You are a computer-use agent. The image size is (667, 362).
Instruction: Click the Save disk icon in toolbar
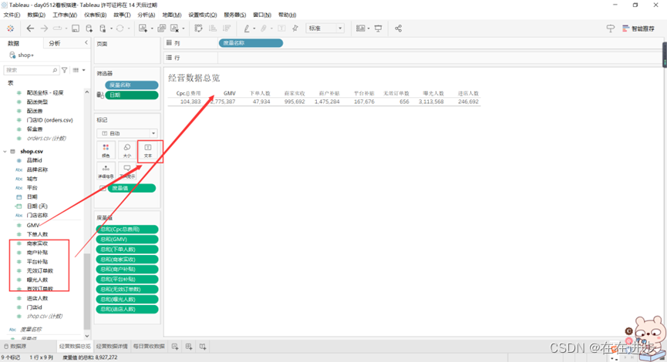click(x=76, y=28)
